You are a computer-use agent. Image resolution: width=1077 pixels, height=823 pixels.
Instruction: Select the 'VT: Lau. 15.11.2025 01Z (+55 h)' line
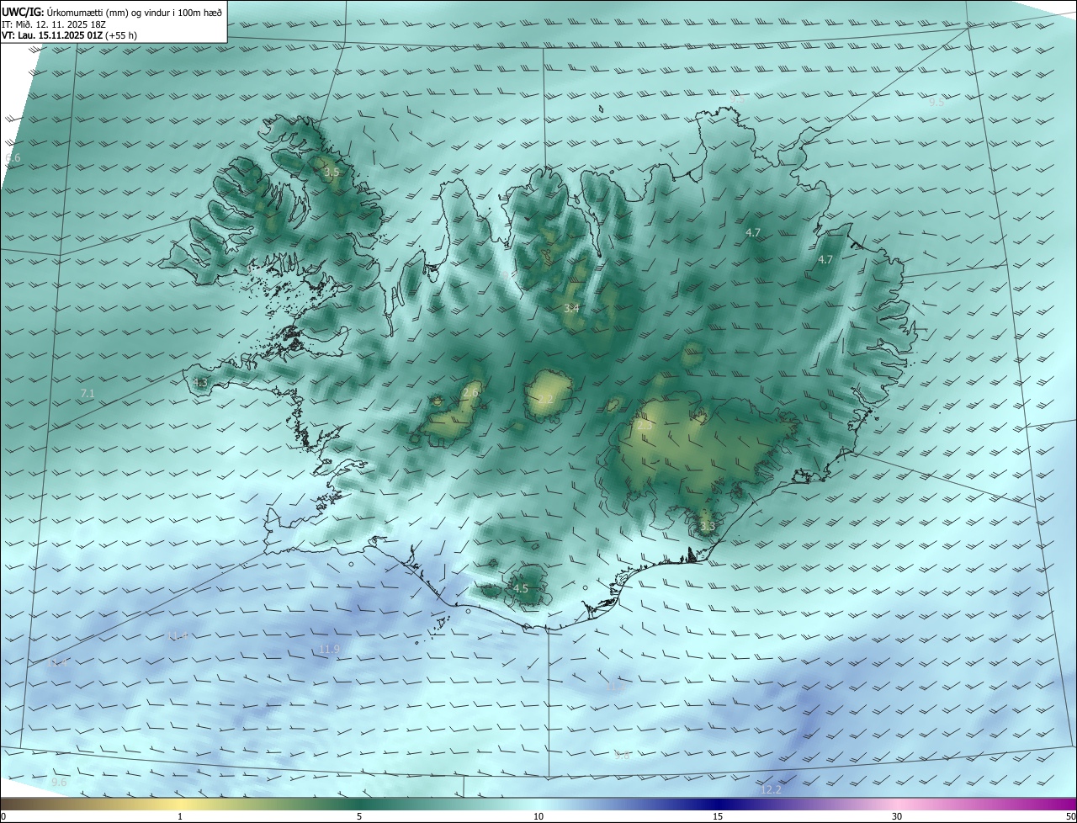tap(69, 35)
